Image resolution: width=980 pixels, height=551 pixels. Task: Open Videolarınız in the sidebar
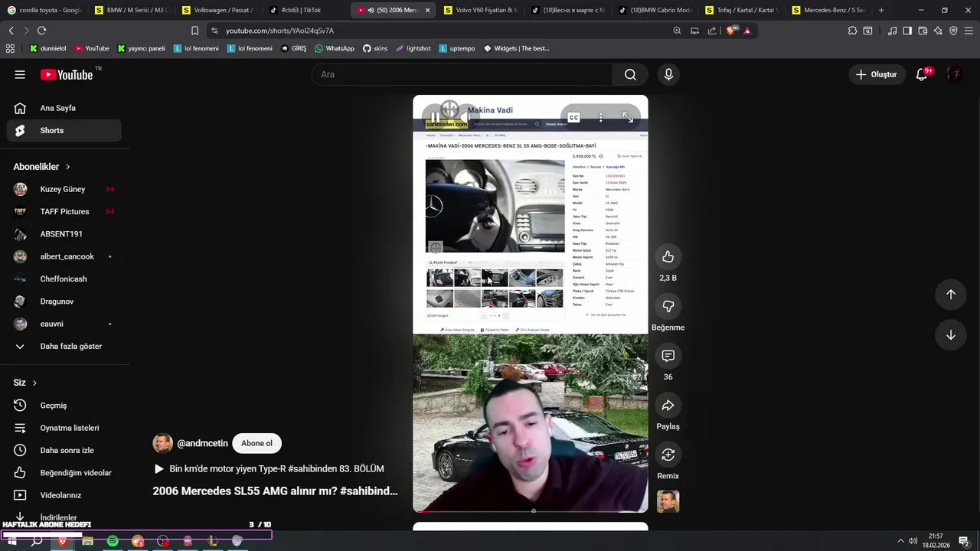tap(64, 495)
